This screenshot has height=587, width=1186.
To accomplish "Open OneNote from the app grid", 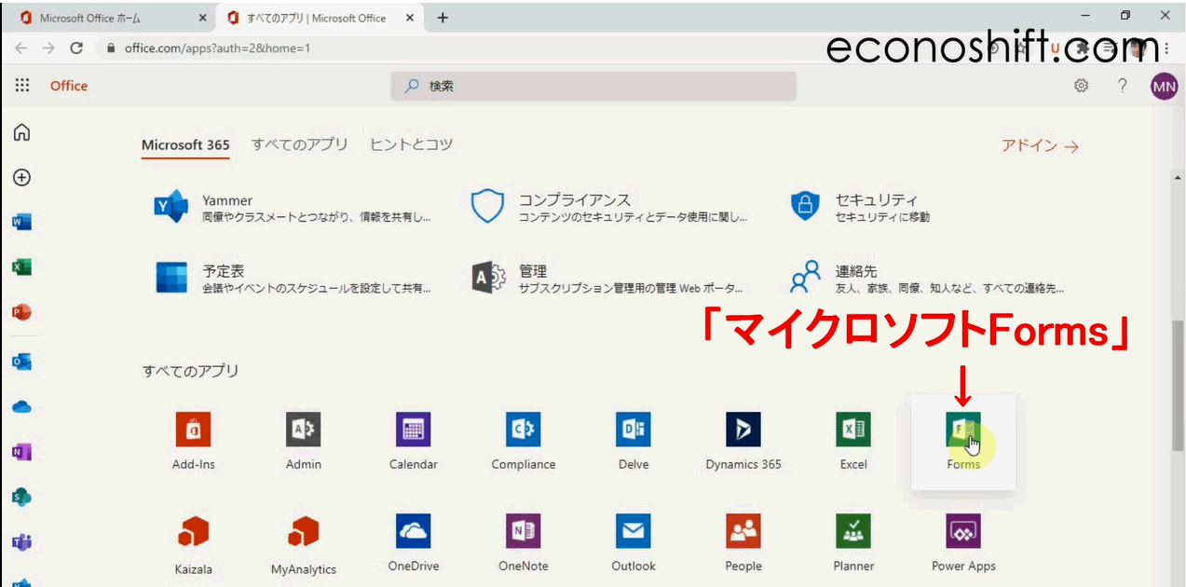I will click(x=523, y=531).
